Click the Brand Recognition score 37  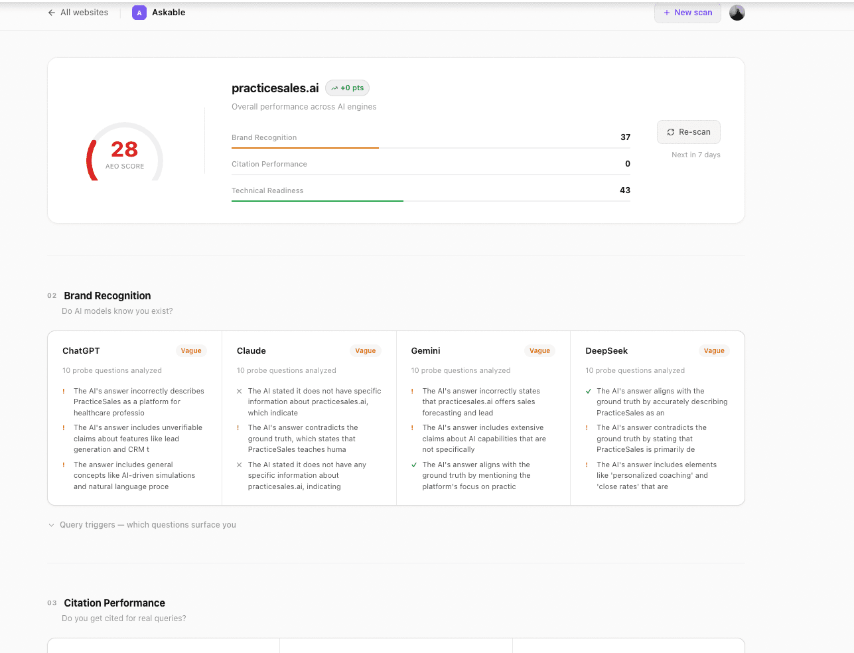pos(626,137)
